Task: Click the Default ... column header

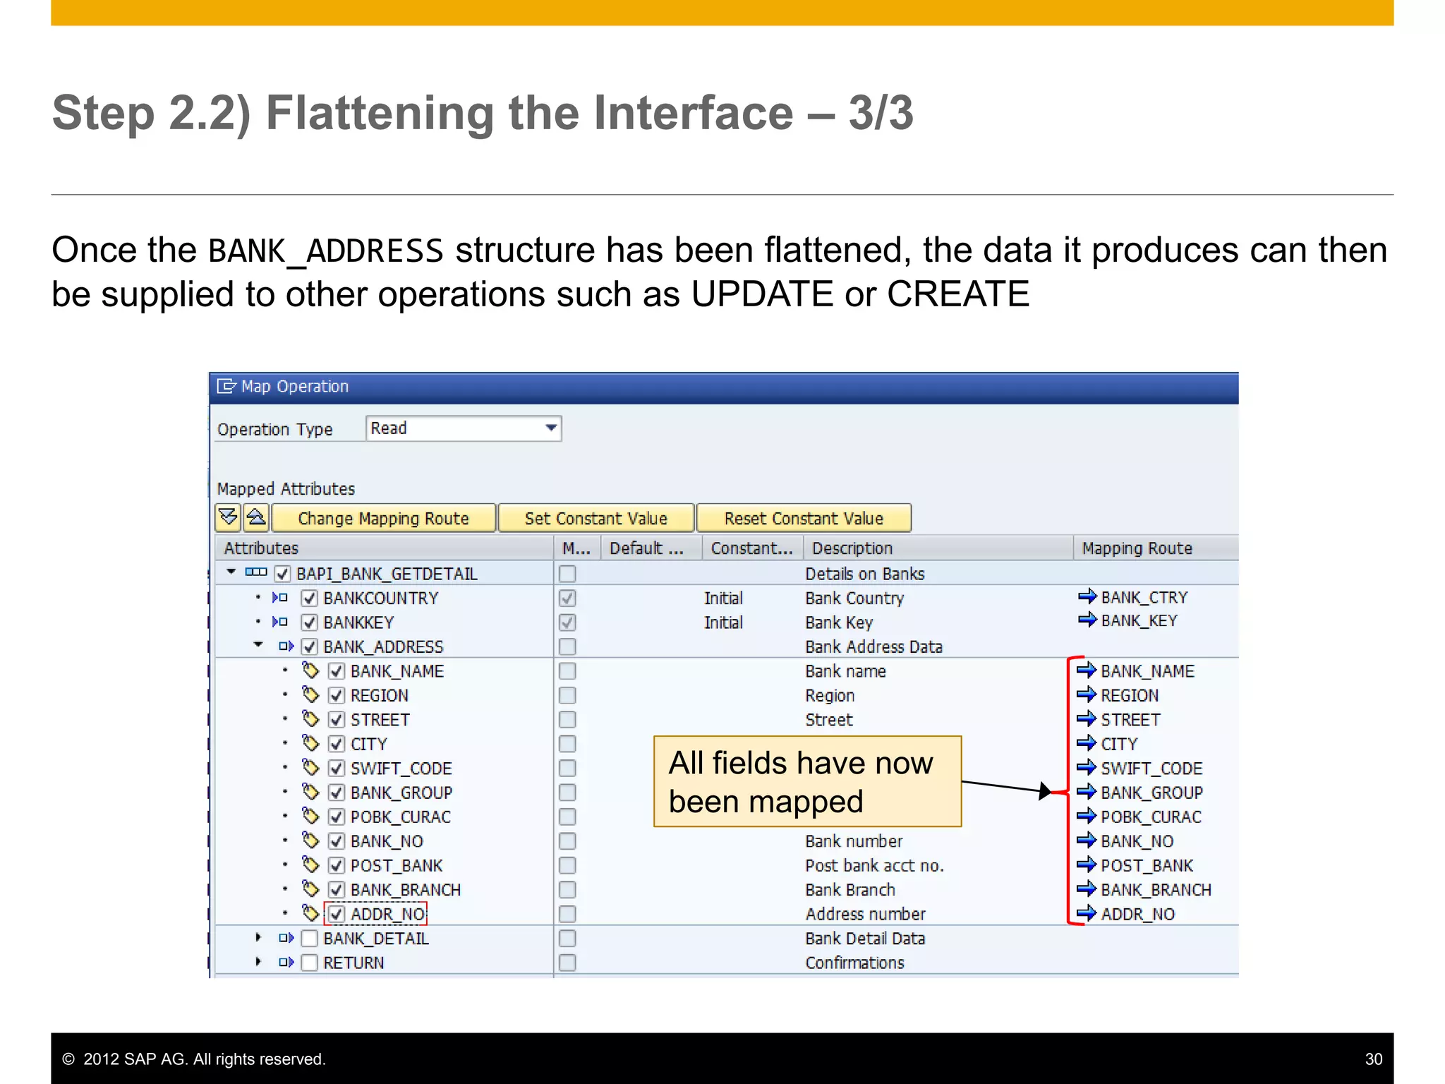Action: click(651, 548)
